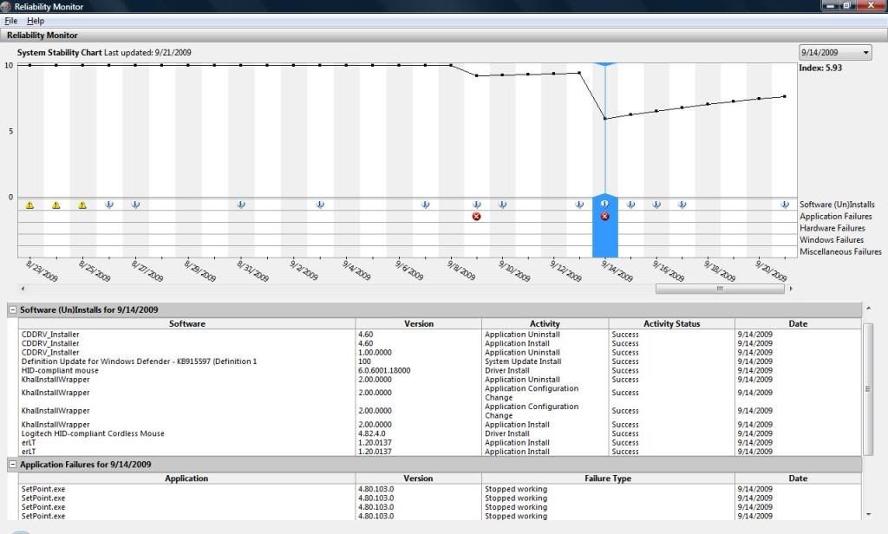The height and width of the screenshot is (534, 888).
Task: Open the date dropdown showing 9/14/2009
Action: pyautogui.click(x=833, y=53)
